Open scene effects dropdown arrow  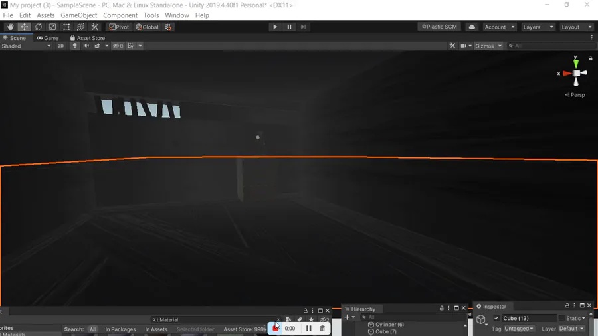106,46
